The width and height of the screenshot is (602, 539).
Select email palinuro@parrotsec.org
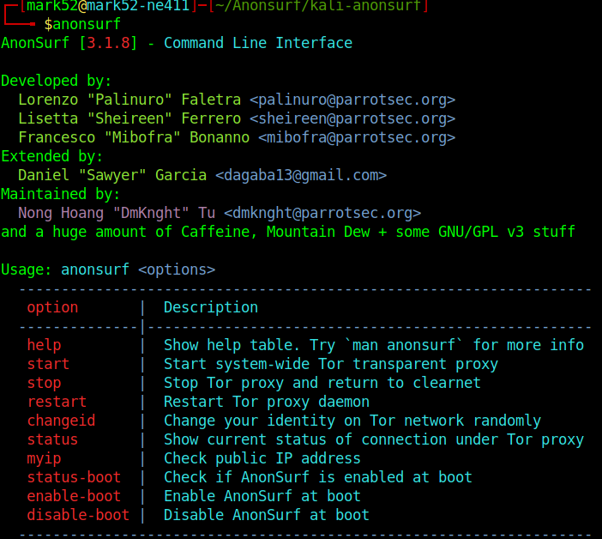pos(352,100)
